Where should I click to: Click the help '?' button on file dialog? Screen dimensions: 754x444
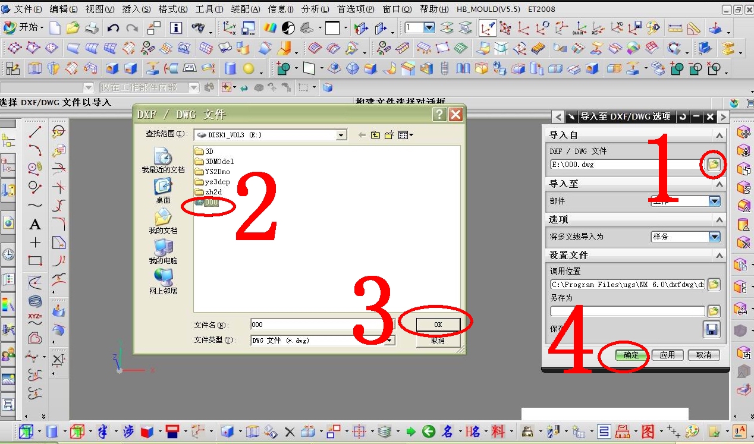pyautogui.click(x=439, y=115)
